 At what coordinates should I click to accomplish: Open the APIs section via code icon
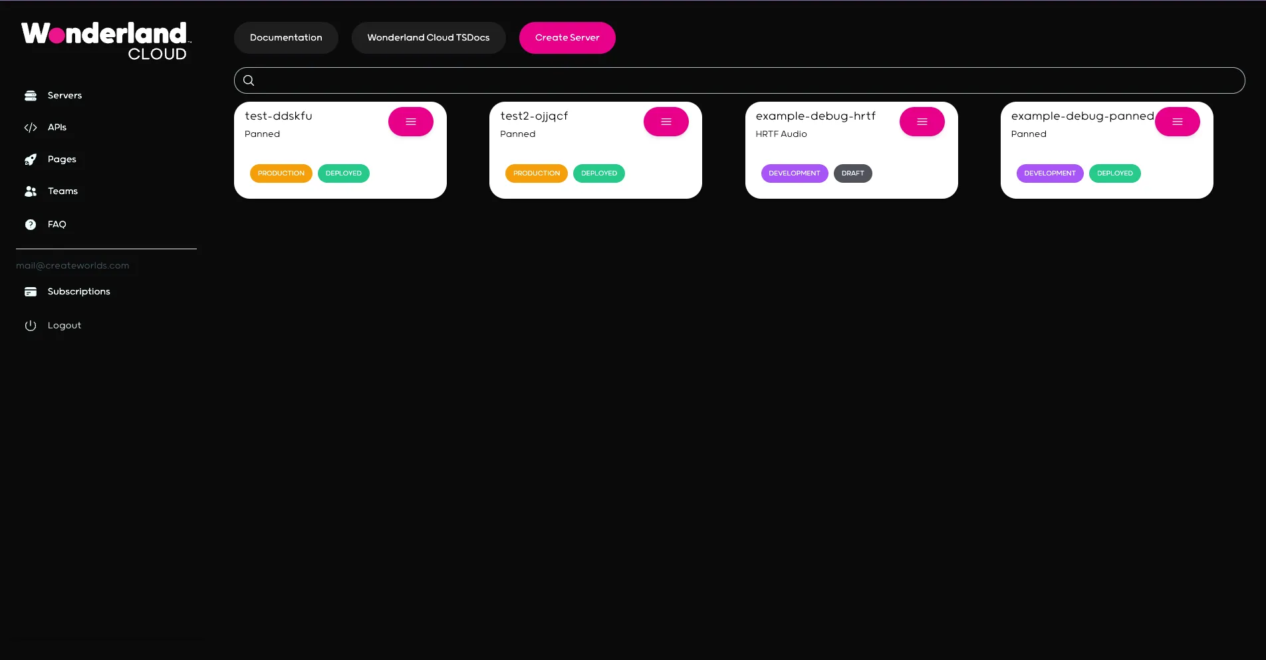click(x=31, y=127)
